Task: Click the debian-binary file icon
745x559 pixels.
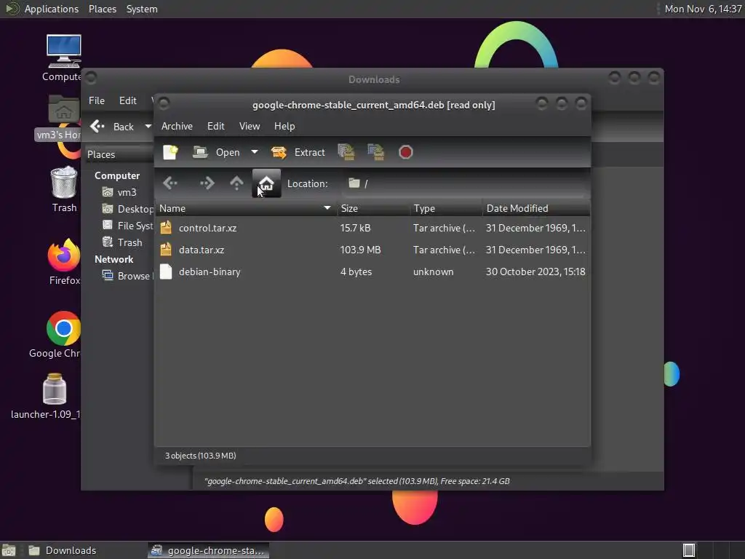Action: coord(166,271)
